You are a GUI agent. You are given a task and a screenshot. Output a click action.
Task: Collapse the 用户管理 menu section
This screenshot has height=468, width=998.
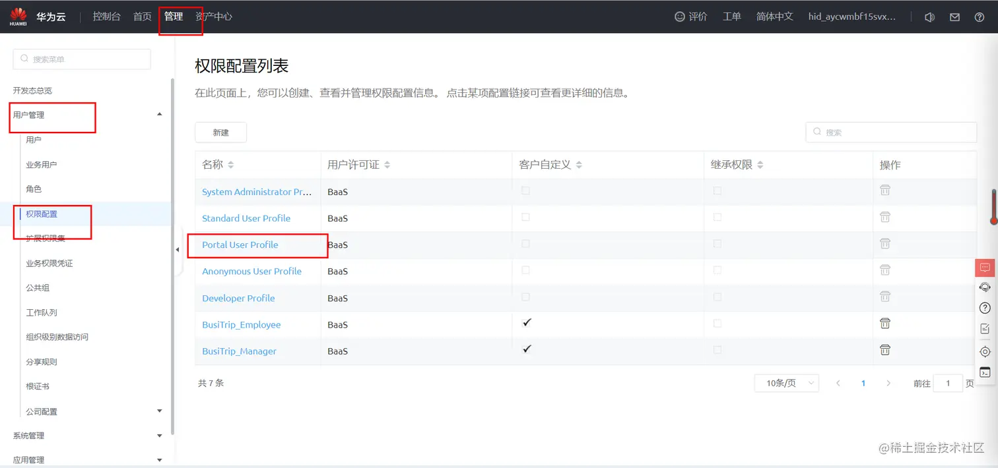point(159,115)
